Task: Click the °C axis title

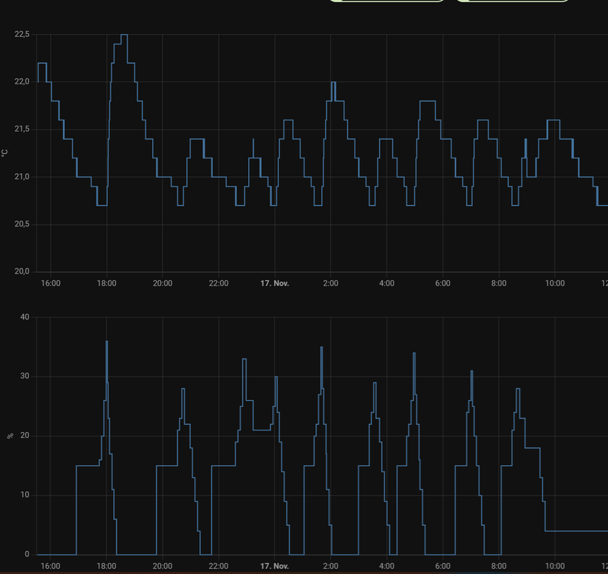Action: click(x=5, y=153)
